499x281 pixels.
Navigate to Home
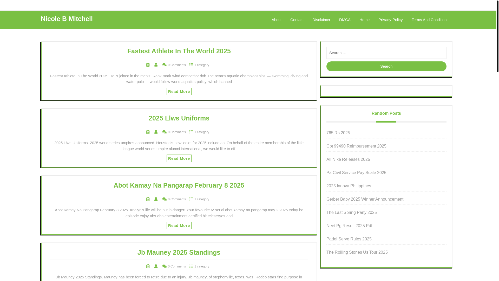[364, 20]
